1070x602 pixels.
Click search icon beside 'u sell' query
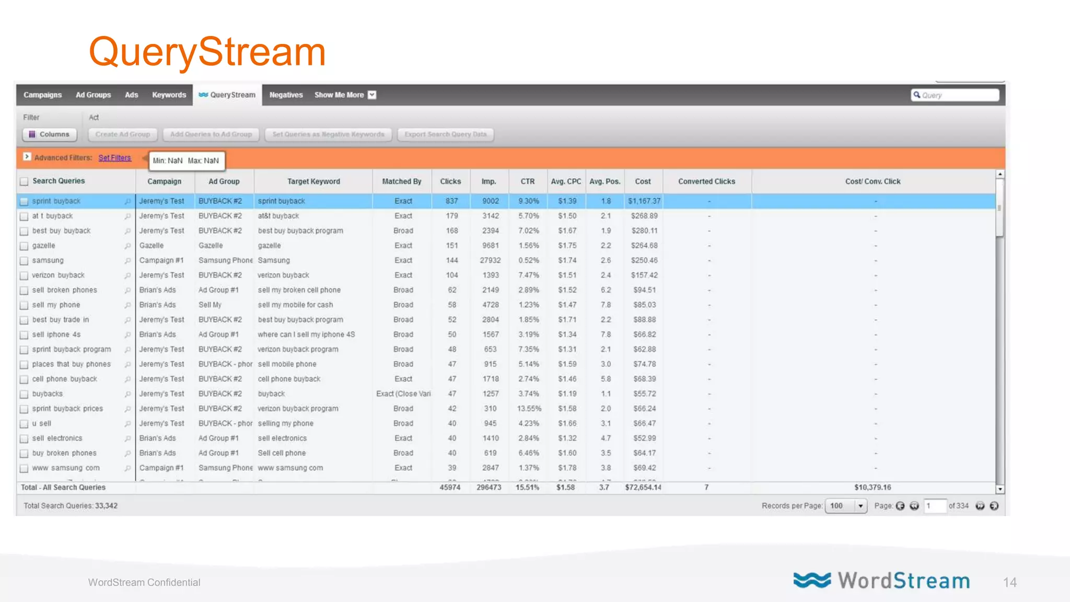click(x=127, y=424)
